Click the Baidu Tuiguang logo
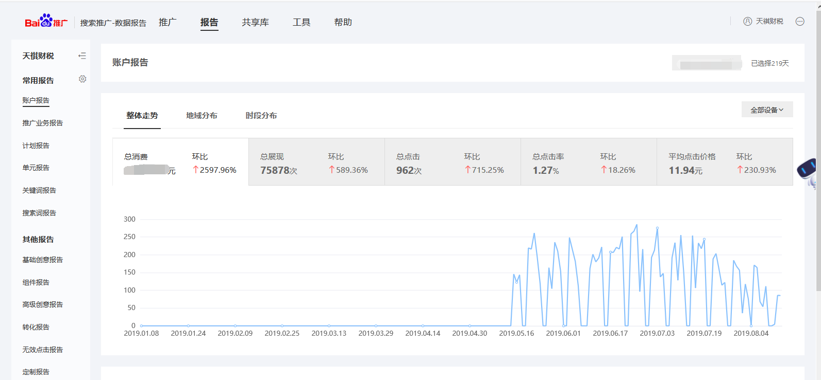This screenshot has height=380, width=821. point(46,22)
